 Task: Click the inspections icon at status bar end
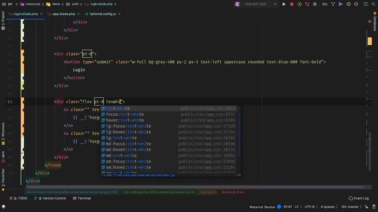click(x=374, y=207)
